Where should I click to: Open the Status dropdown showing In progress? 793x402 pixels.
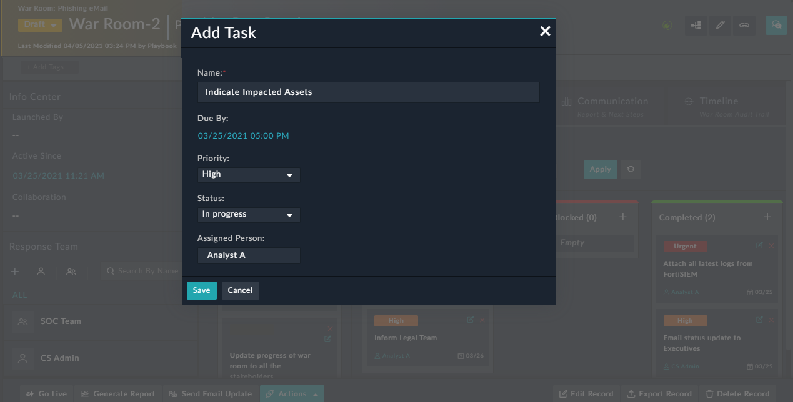click(x=248, y=214)
